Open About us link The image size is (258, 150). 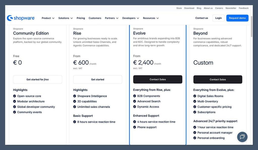point(208,8)
